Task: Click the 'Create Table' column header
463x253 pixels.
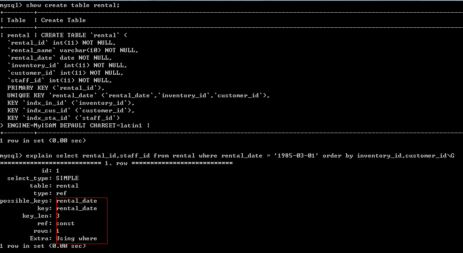Action: click(63, 20)
